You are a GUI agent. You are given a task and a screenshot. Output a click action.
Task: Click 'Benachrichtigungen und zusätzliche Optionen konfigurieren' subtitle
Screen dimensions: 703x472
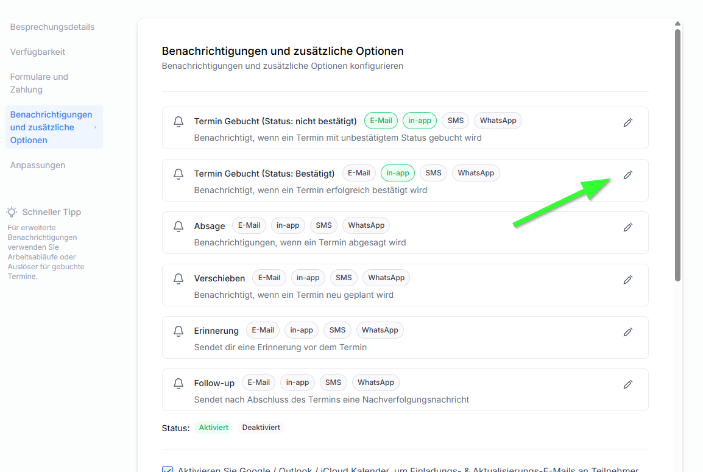click(283, 66)
